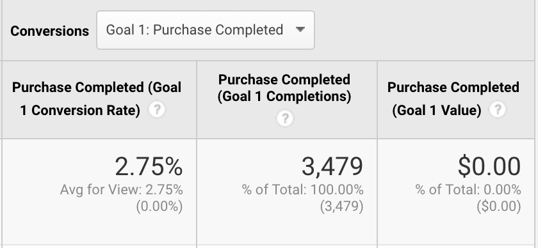538x248 pixels.
Task: Open the Conversions goal selector dropdown
Action: (x=206, y=30)
